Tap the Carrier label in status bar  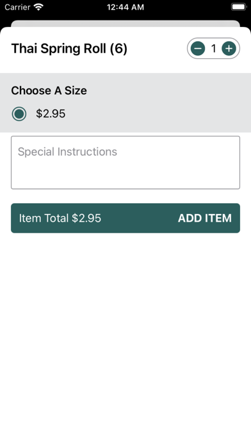pyautogui.click(x=17, y=7)
